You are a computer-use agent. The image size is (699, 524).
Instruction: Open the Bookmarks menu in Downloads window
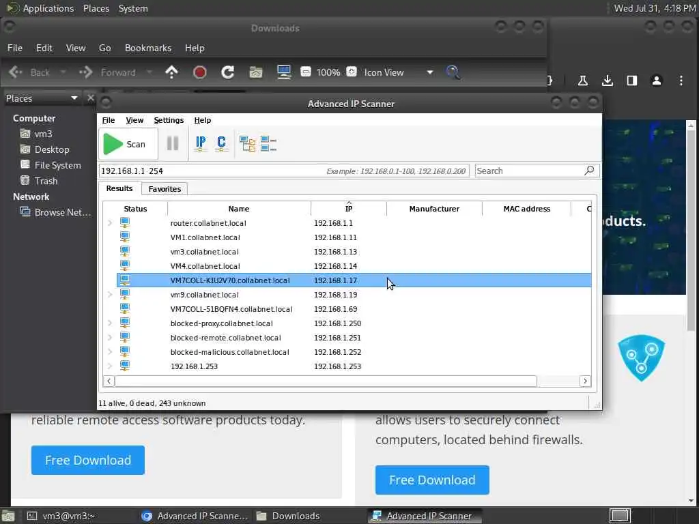[148, 48]
